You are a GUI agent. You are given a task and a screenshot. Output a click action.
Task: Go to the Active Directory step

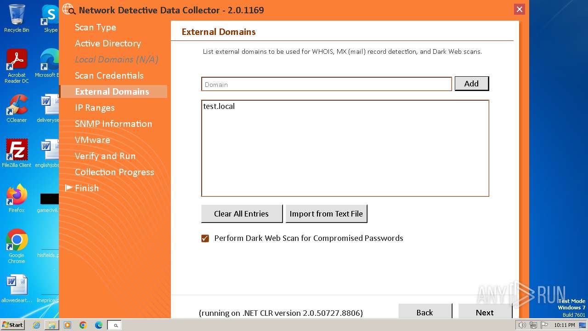click(108, 43)
